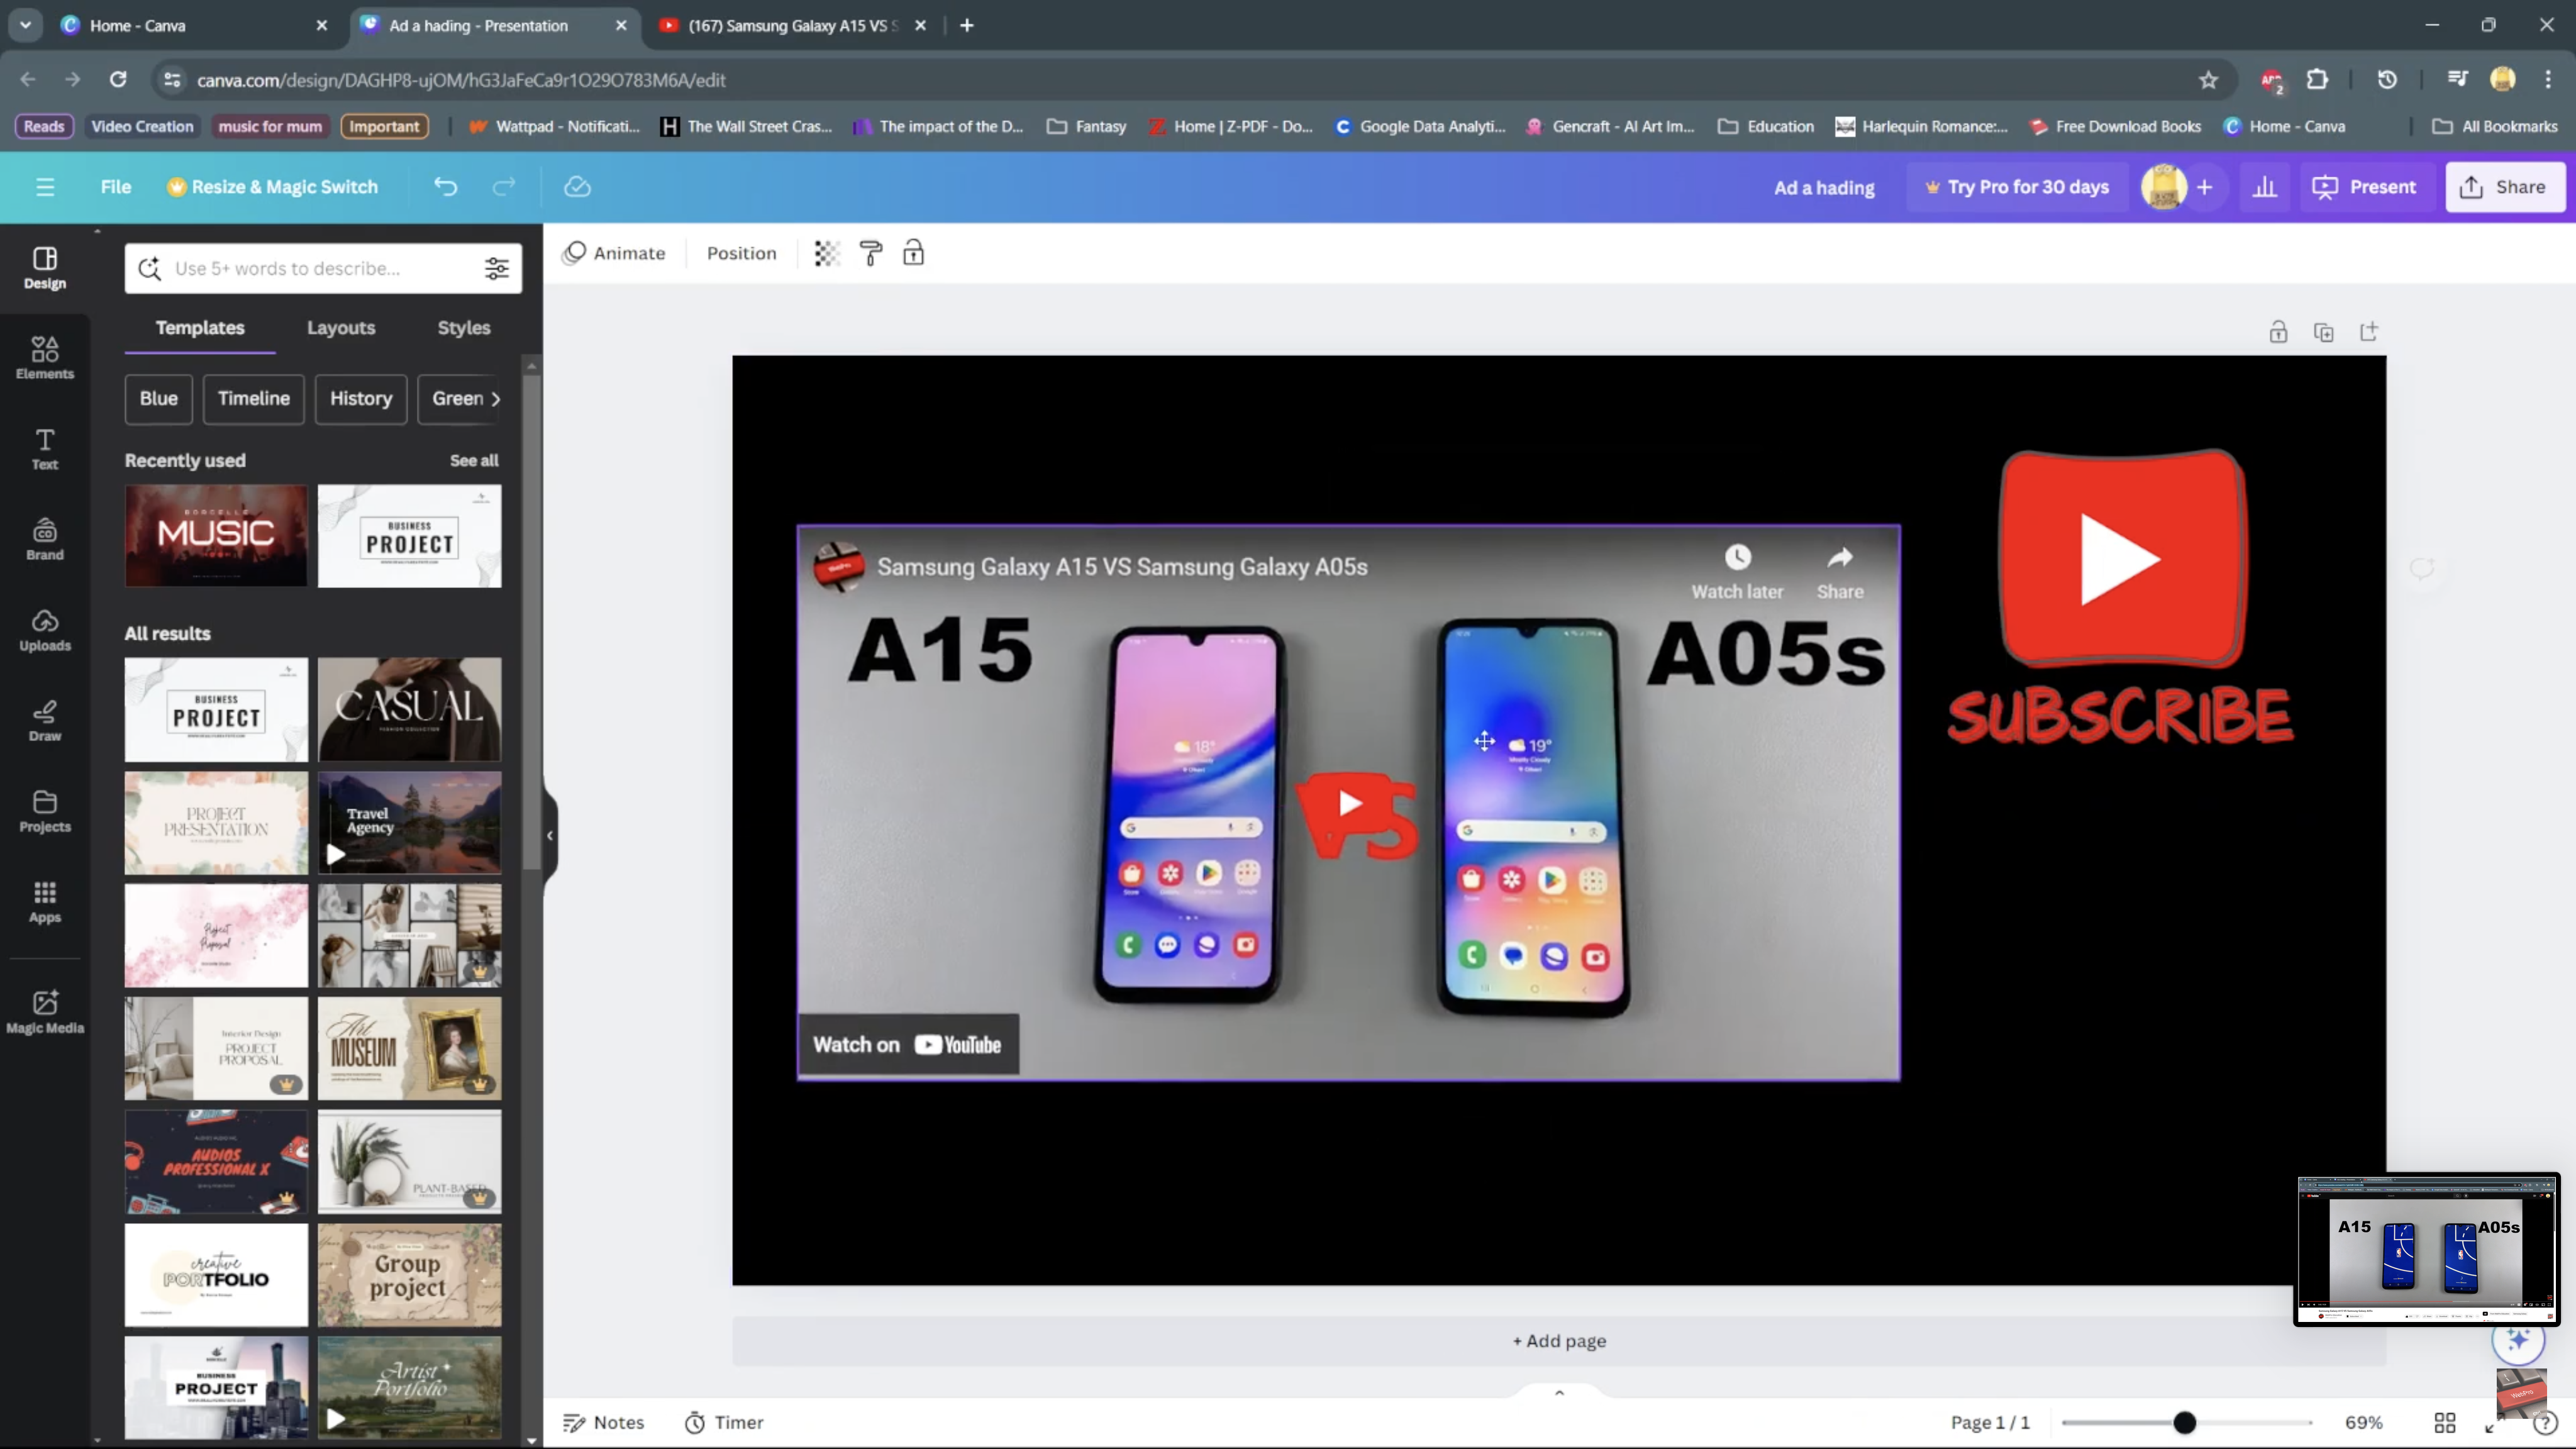Open the Uploads panel
This screenshot has height=1449, width=2576.
45,630
